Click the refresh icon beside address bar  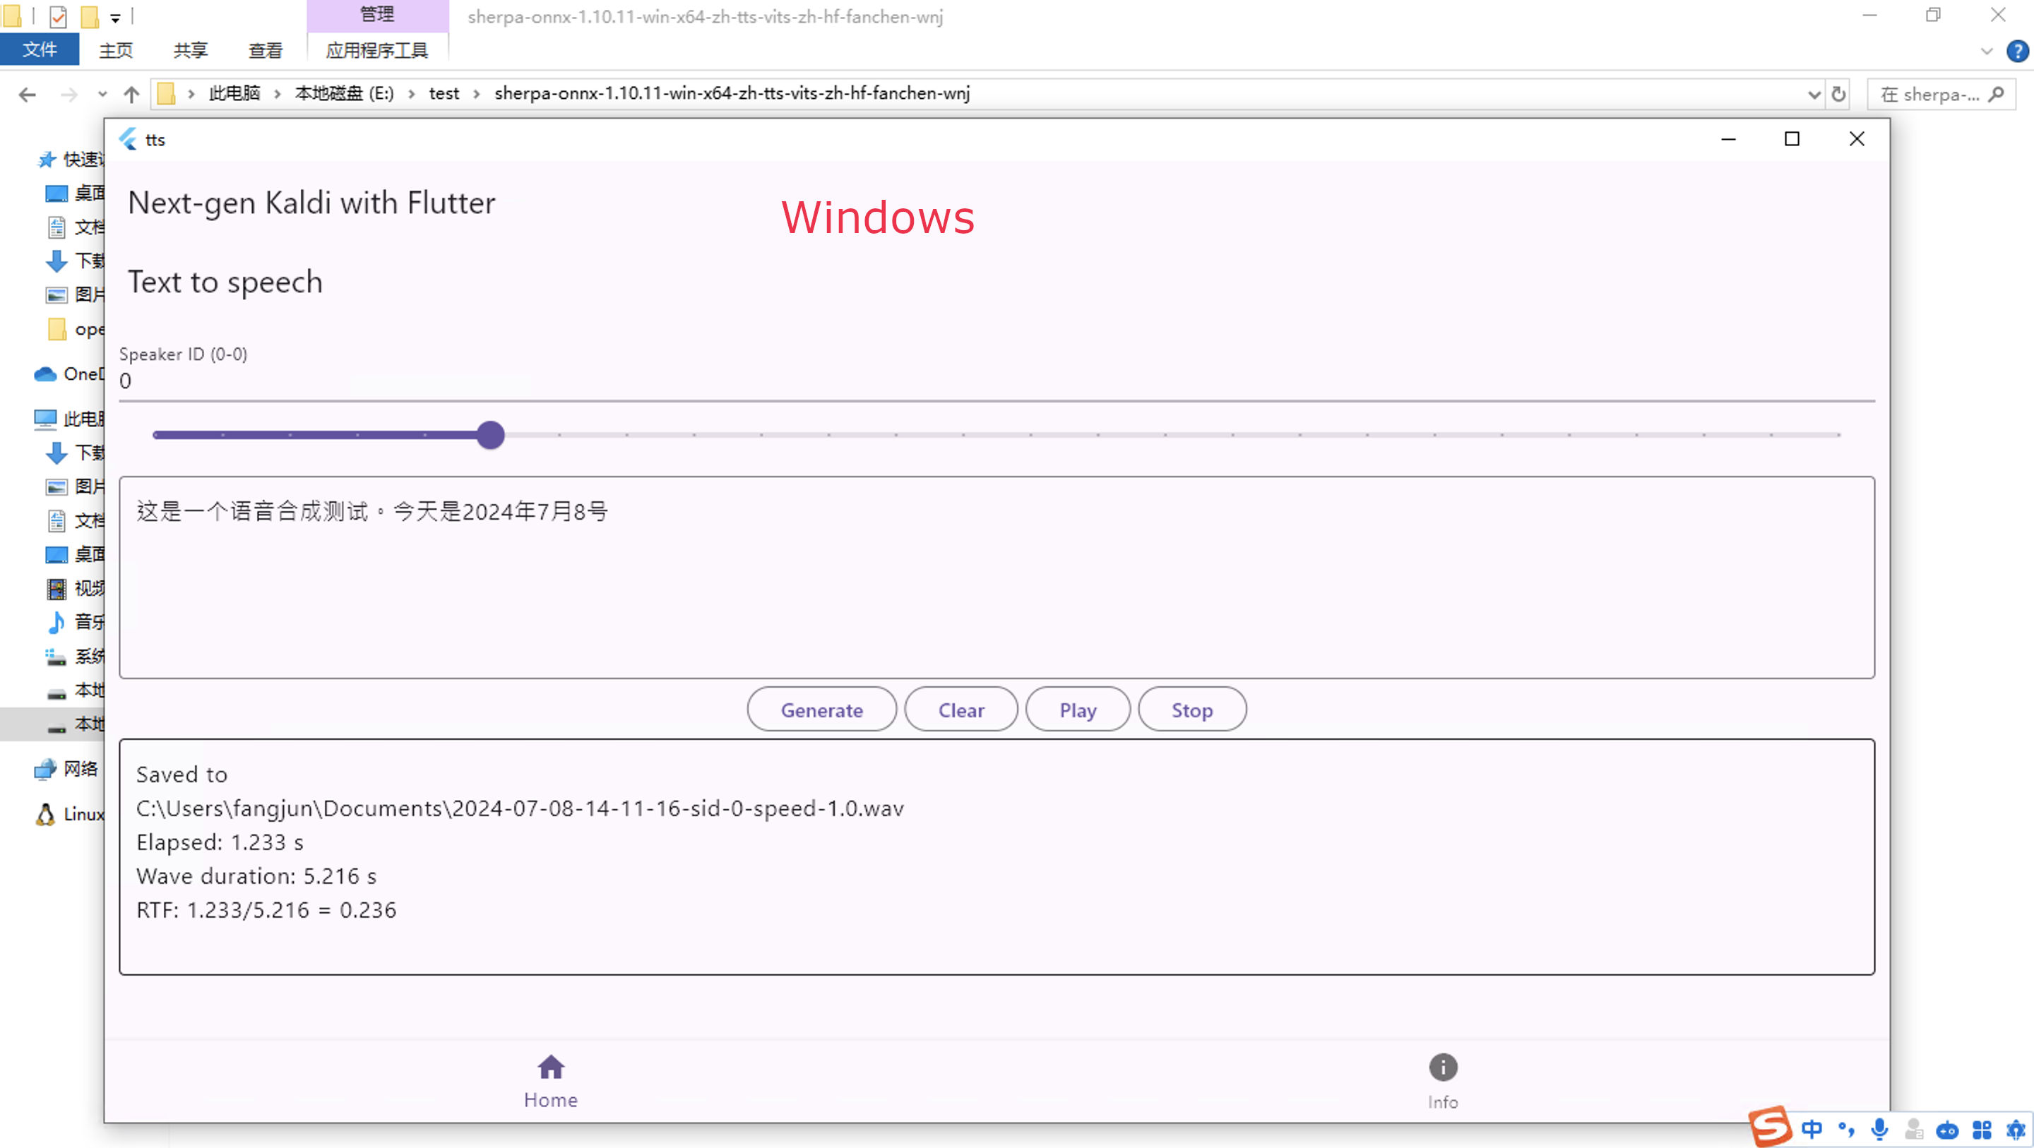[1839, 94]
